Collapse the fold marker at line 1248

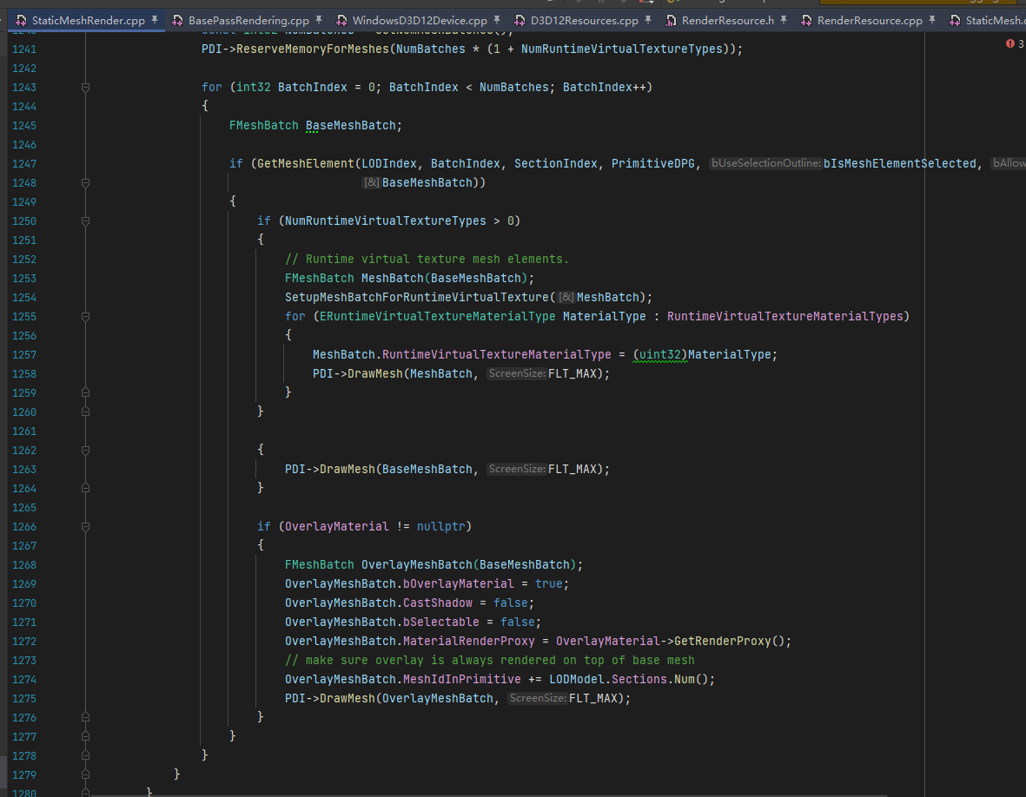pos(85,182)
